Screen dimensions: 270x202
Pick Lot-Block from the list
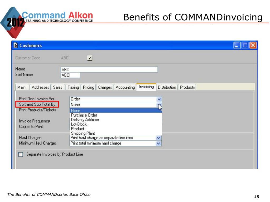116,124
